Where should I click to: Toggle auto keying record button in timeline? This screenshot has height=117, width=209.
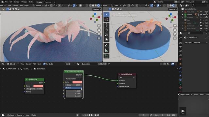tap(77, 115)
